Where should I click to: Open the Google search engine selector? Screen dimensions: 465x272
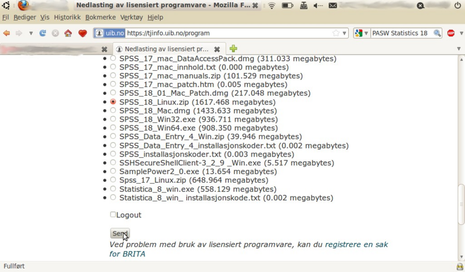coord(361,33)
